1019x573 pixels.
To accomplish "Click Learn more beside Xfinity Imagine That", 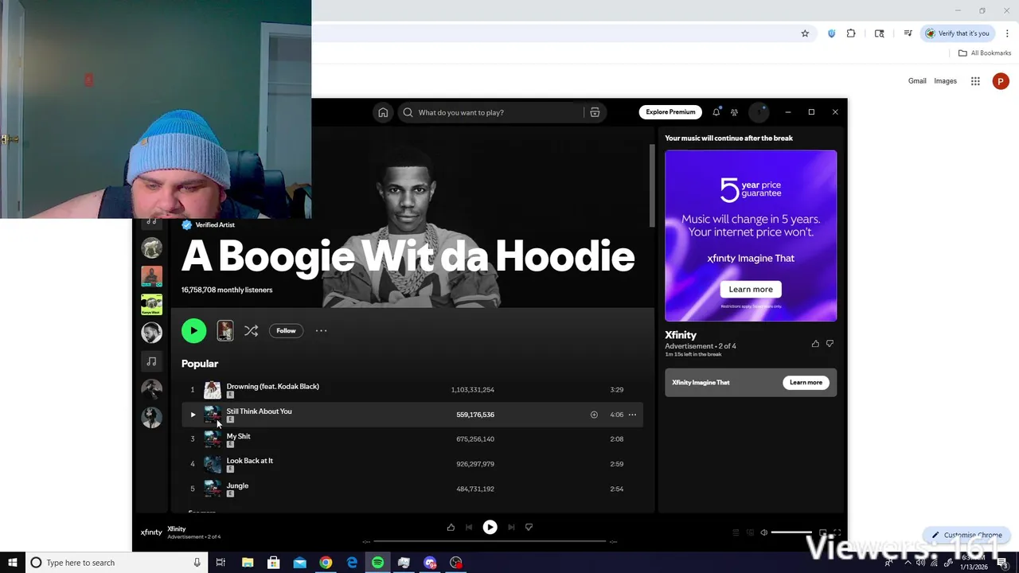I will coord(806,382).
